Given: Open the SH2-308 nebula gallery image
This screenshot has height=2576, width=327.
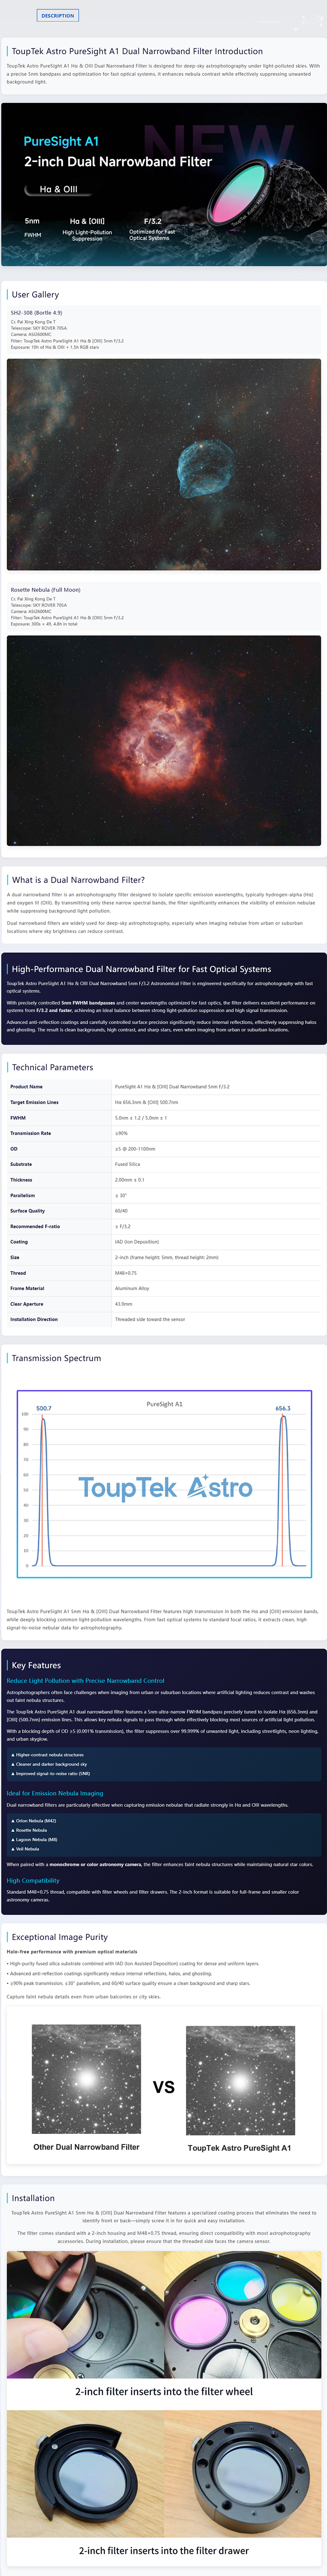Looking at the screenshot, I should point(163,464).
